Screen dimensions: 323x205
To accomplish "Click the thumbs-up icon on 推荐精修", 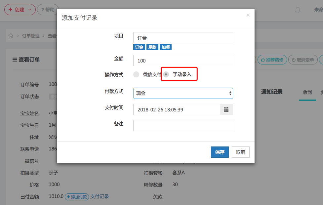I will [262, 60].
